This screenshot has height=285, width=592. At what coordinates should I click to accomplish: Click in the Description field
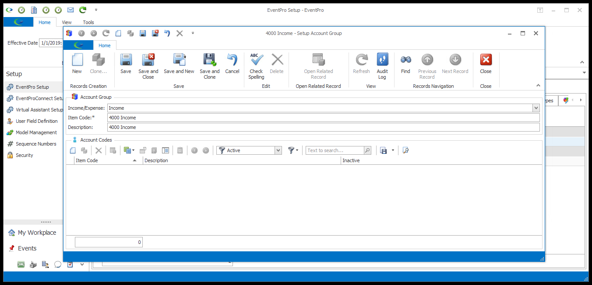[x=323, y=127]
